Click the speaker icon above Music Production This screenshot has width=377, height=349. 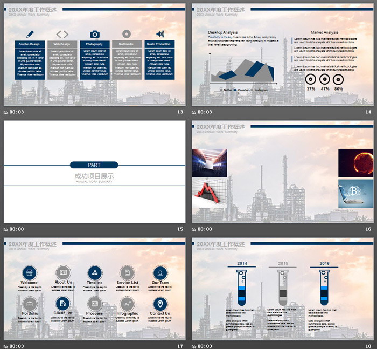click(x=159, y=34)
